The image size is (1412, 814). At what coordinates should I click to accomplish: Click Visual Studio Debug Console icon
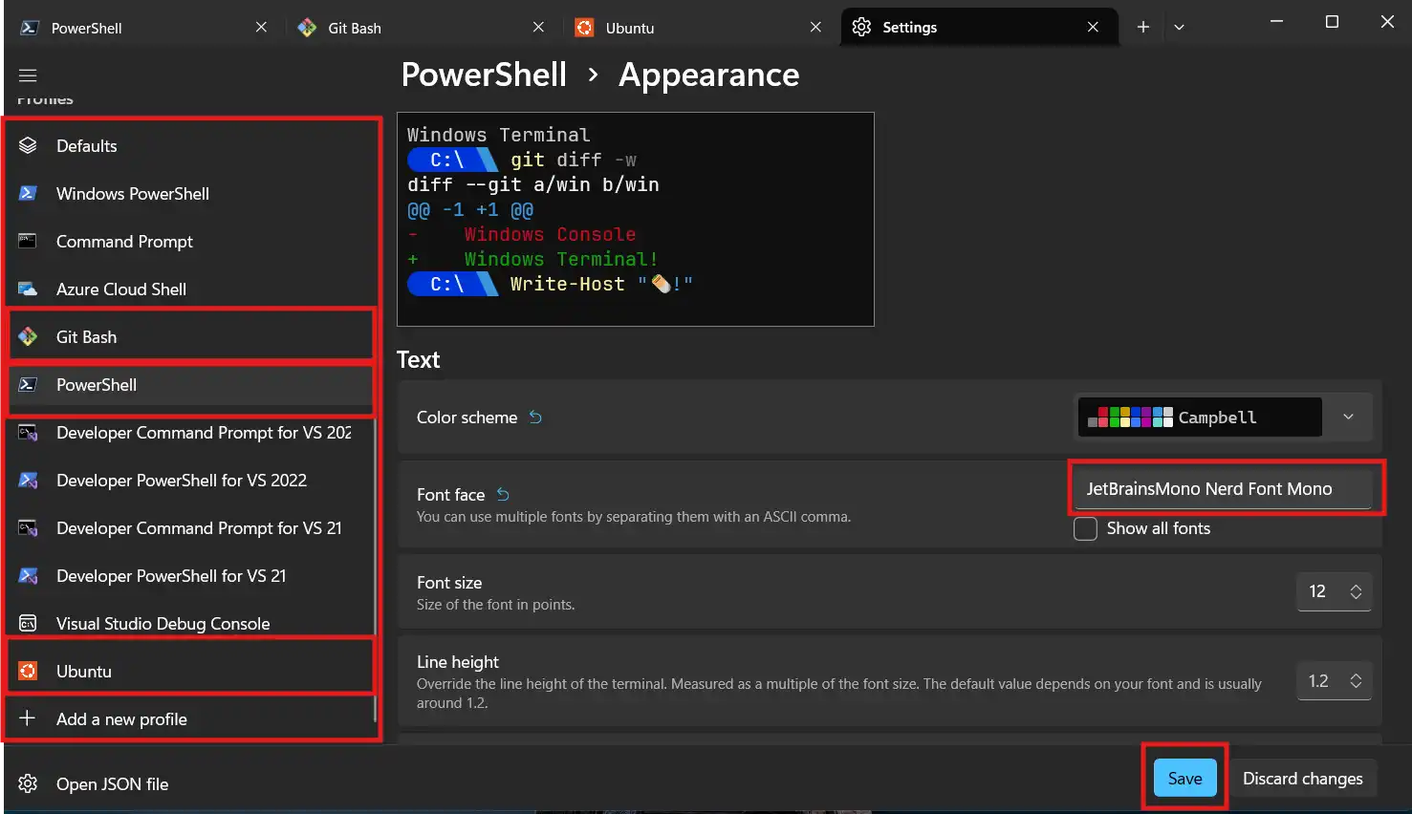tap(28, 623)
